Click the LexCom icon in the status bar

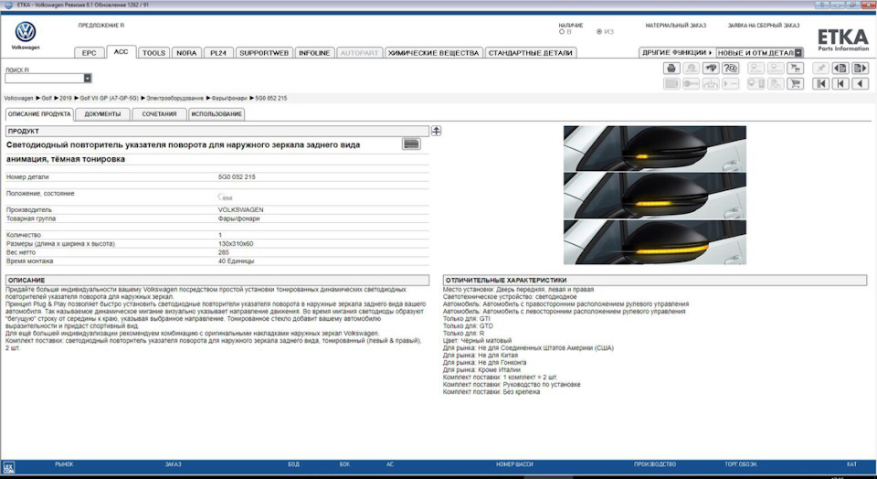[8, 468]
